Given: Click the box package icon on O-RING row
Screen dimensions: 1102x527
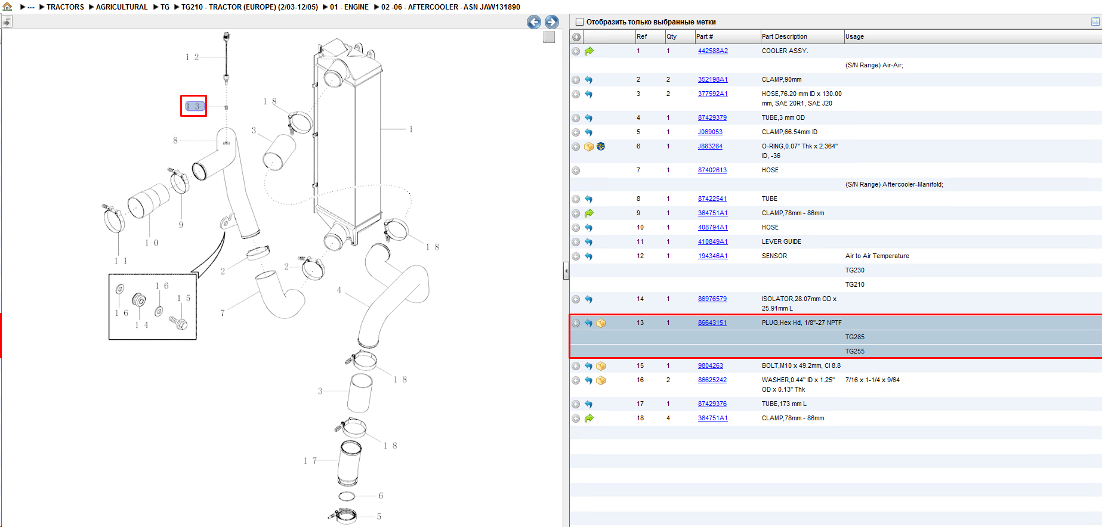Looking at the screenshot, I should [x=589, y=147].
